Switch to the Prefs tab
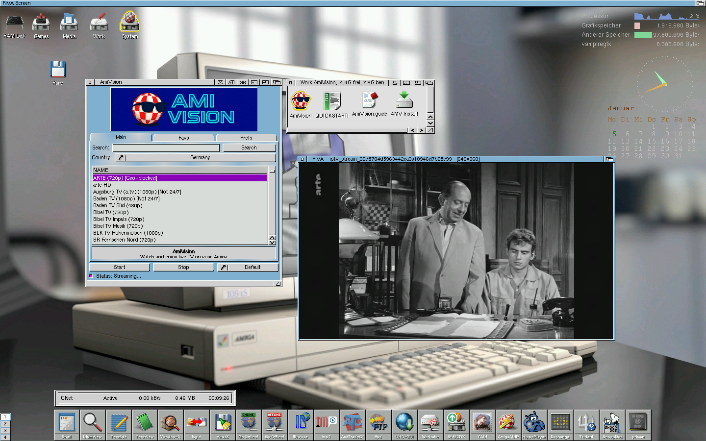The height and width of the screenshot is (441, 706). 246,138
